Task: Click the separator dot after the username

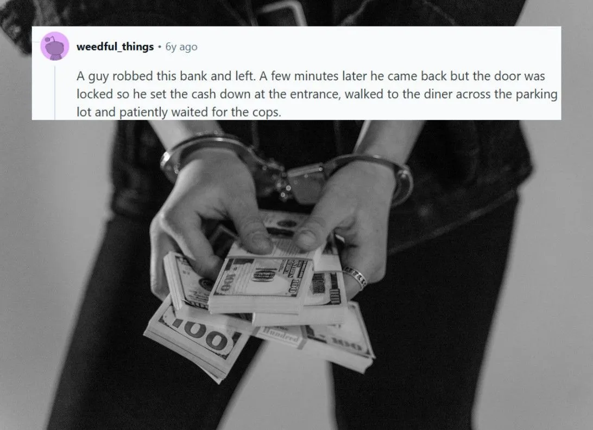Action: coord(160,47)
